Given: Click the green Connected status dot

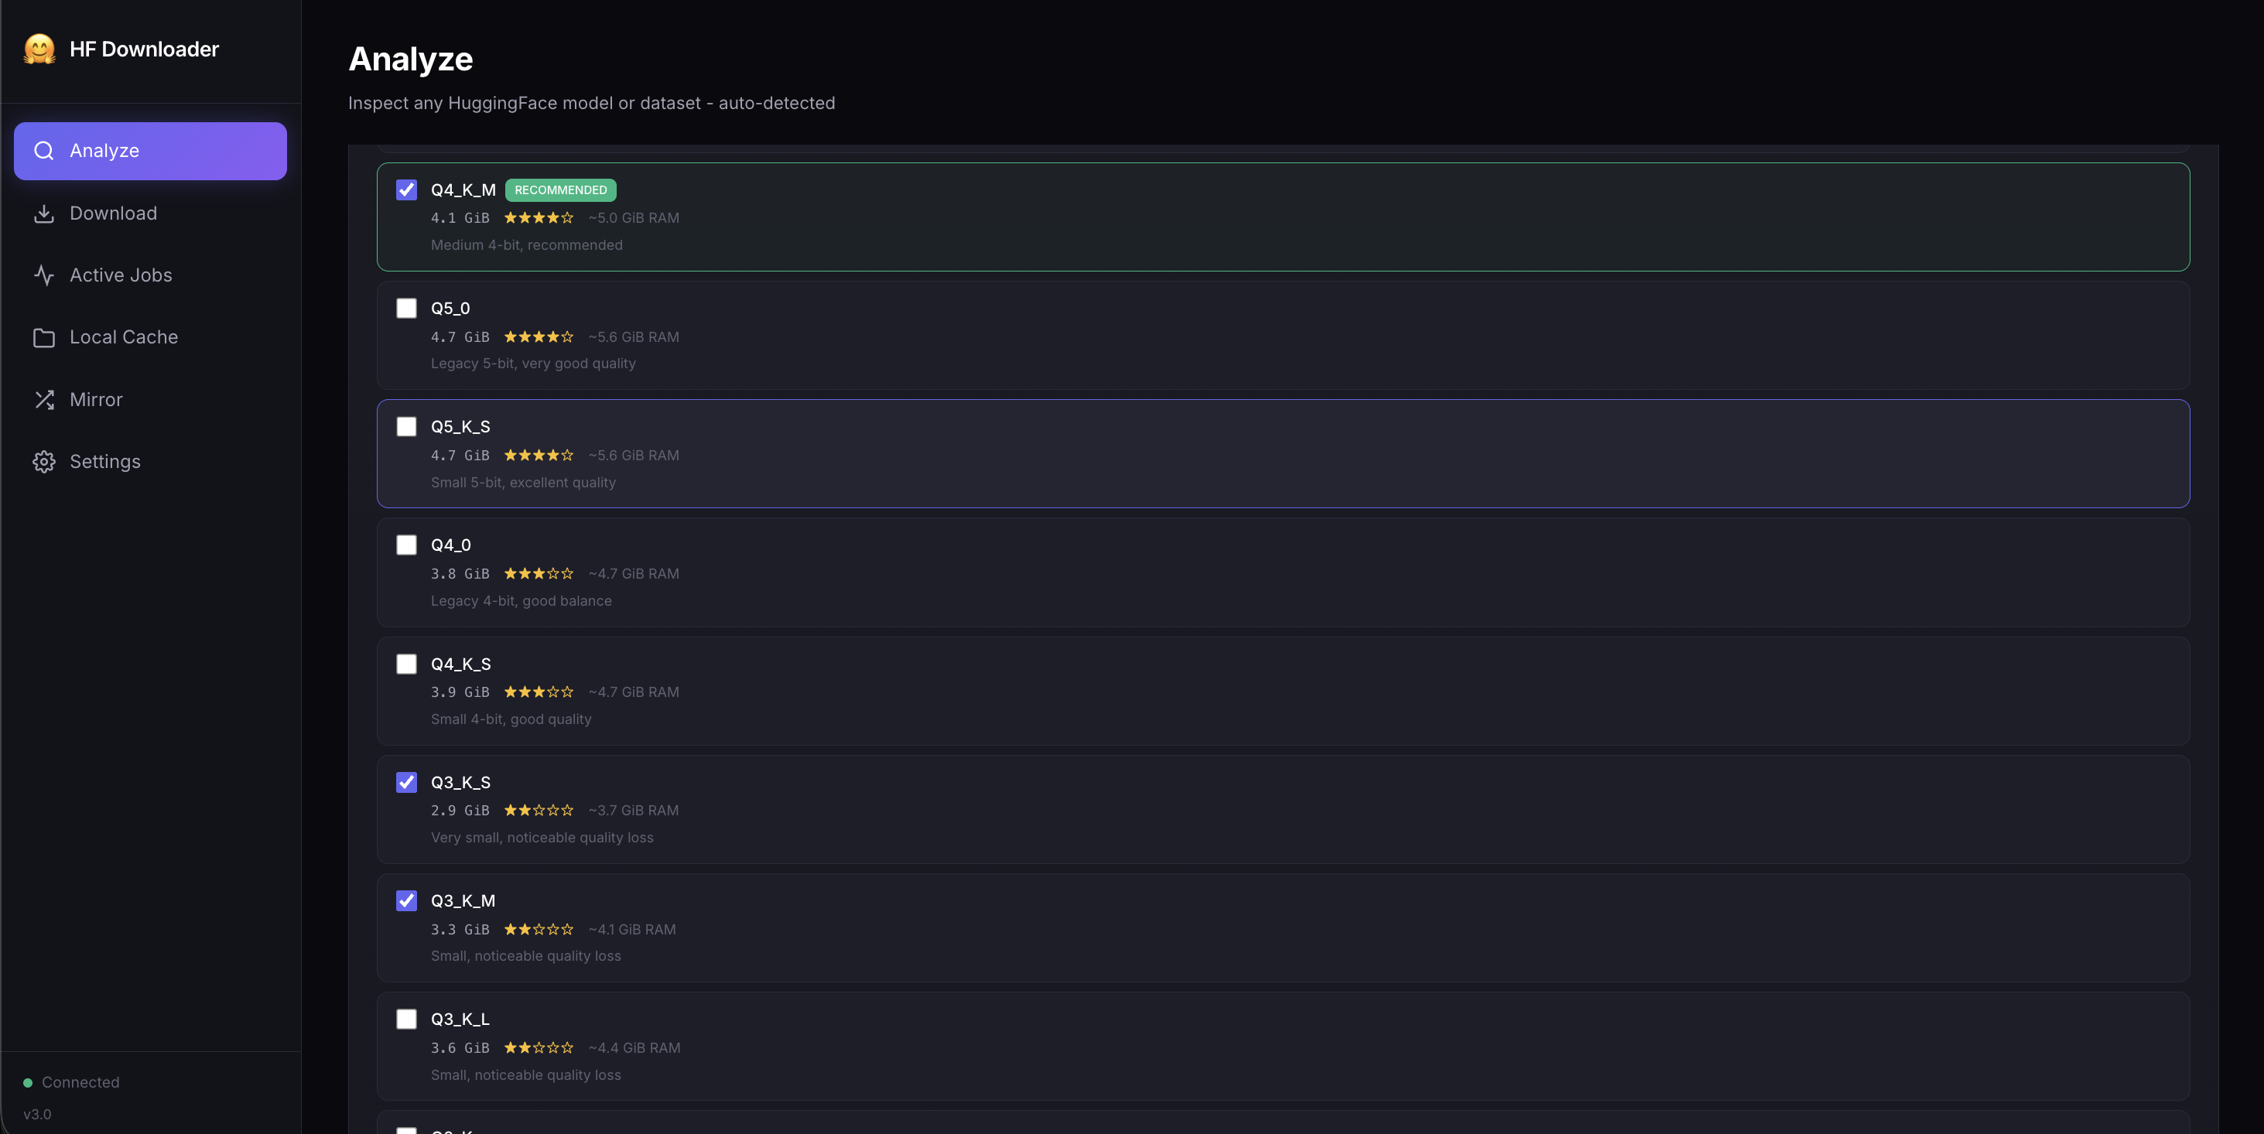Looking at the screenshot, I should click(x=28, y=1082).
